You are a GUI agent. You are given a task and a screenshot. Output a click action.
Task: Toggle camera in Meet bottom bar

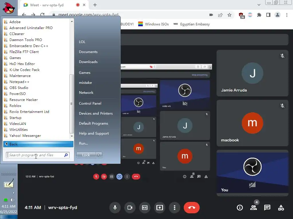click(x=130, y=208)
